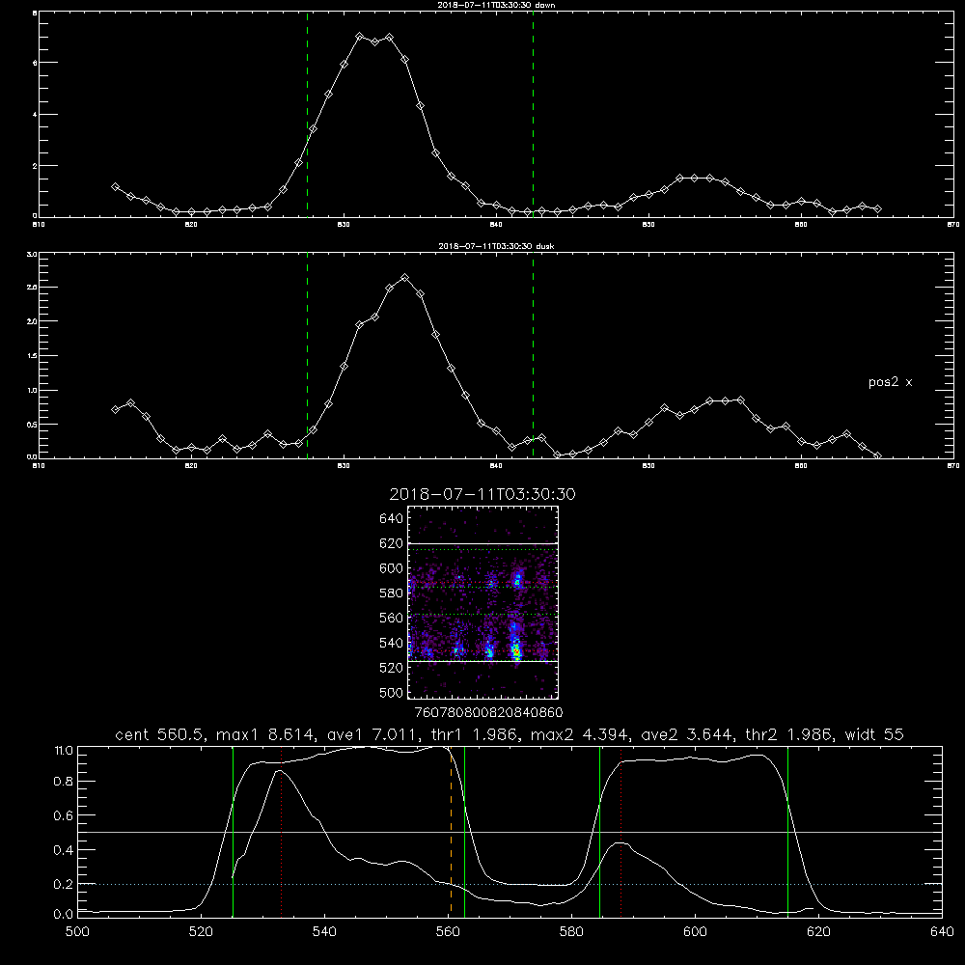This screenshot has height=965, width=965.
Task: Click the dusk plot title text
Action: tap(496, 246)
